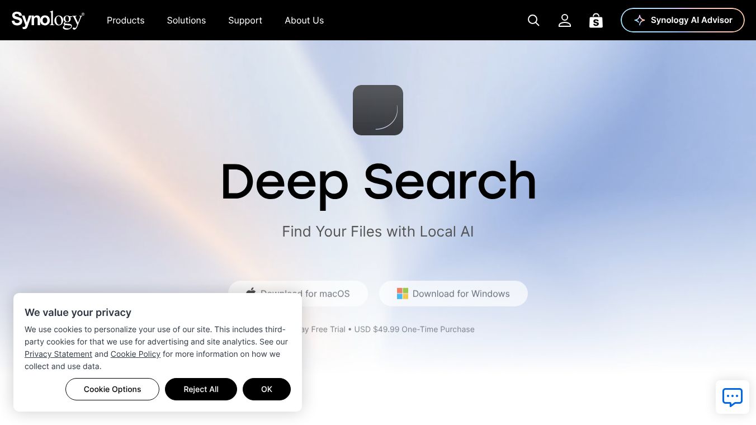The image size is (756, 425).
Task: Reject All cookies
Action: (201, 389)
